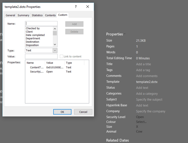The height and width of the screenshot is (143, 188).
Task: Click the 0x0101000E... value cell
Action: (x=55, y=67)
